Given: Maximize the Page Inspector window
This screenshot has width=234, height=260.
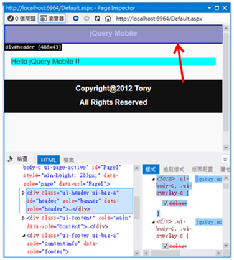Looking at the screenshot, I should (x=217, y=8).
